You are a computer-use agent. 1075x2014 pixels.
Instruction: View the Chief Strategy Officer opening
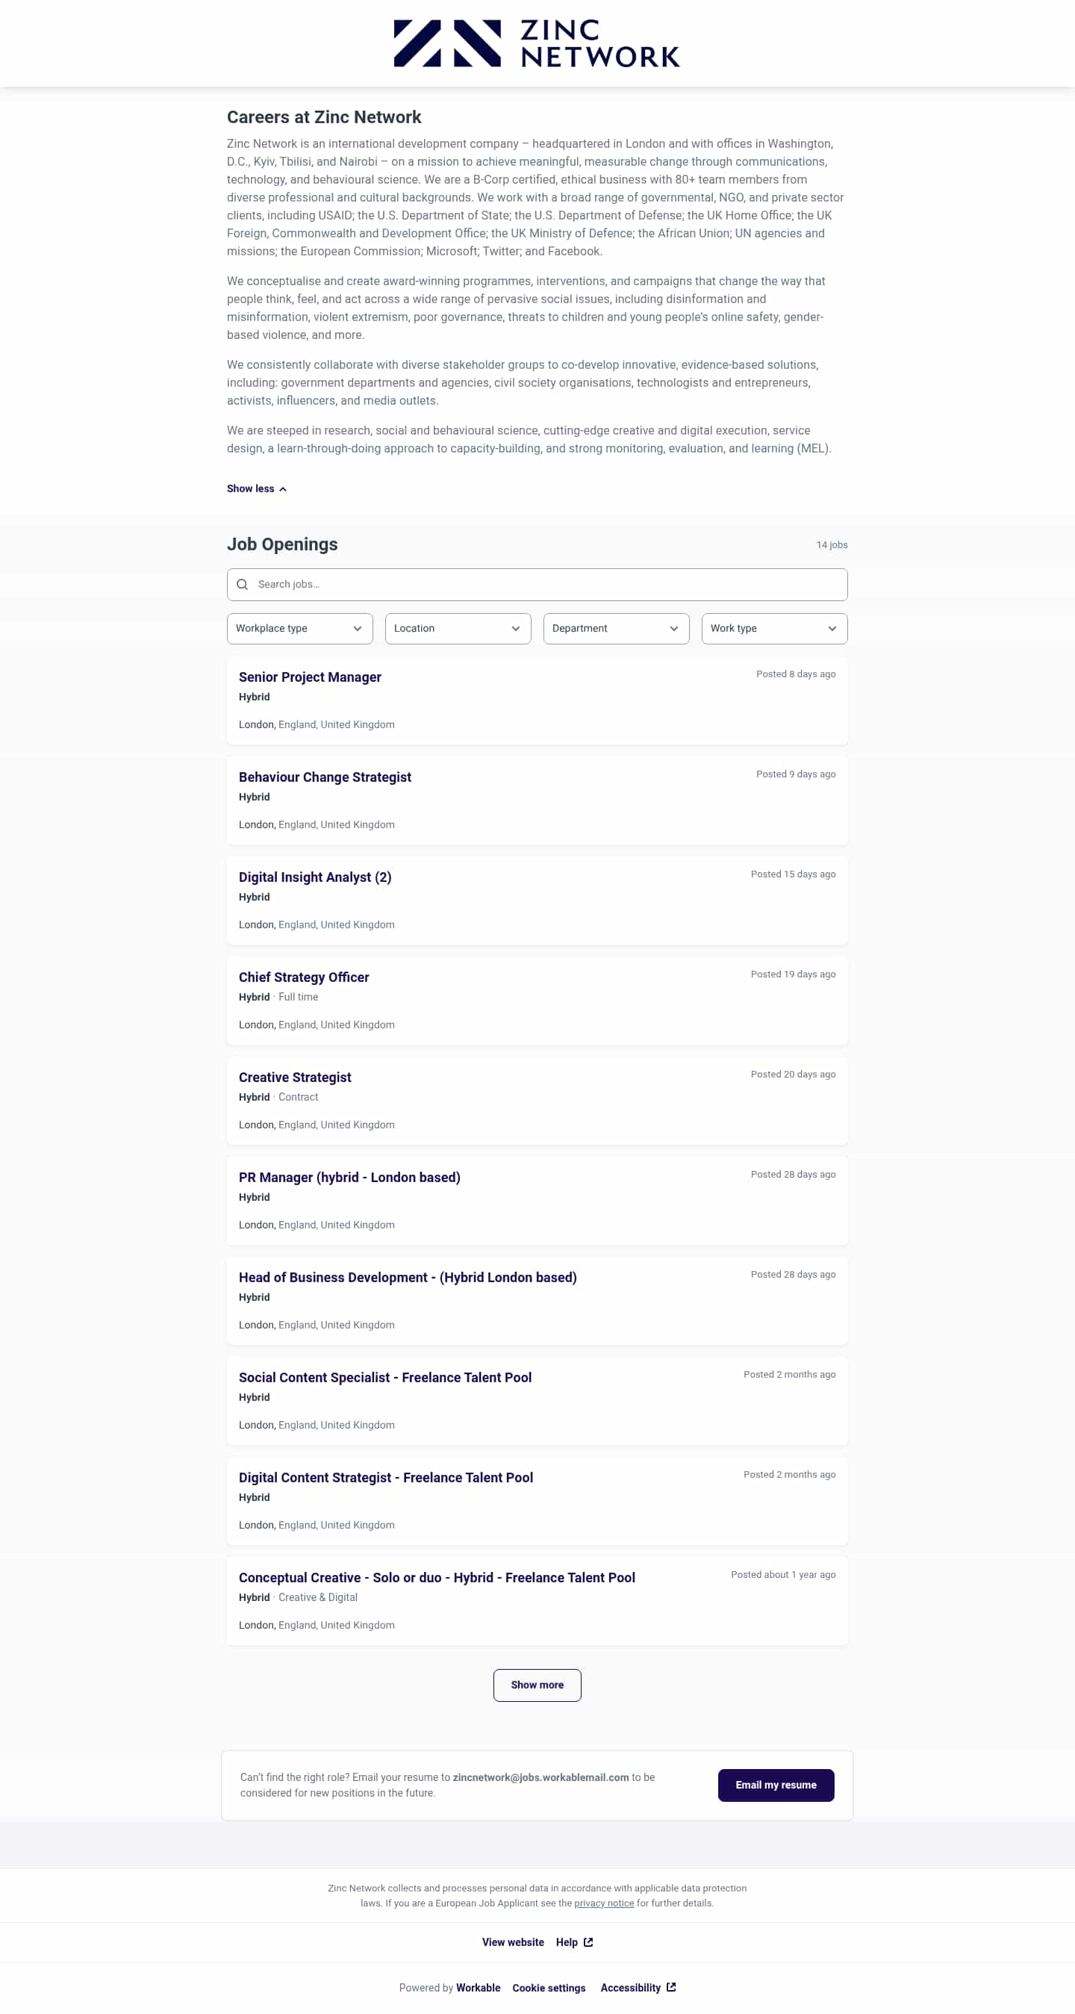tap(303, 978)
